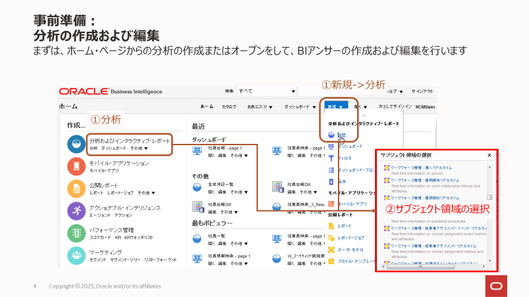Click the dashboard icon beside 社員情報検索 - page 1

click(x=197, y=259)
